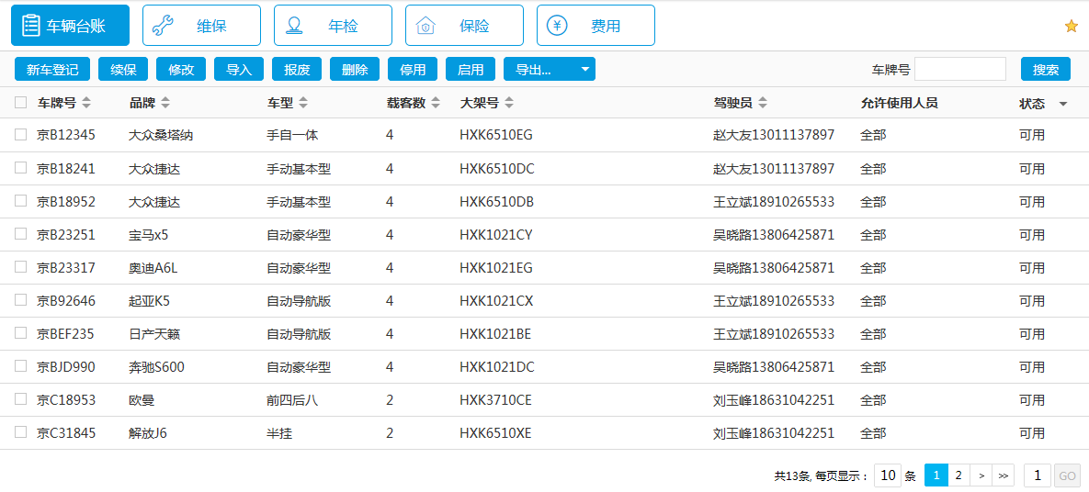Select the checkbox for 京C31845
The height and width of the screenshot is (492, 1089).
pyautogui.click(x=21, y=432)
